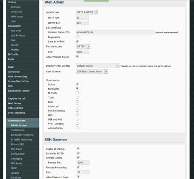Check Administration under Open Menus
The width and height of the screenshot is (194, 179).
(x=77, y=128)
